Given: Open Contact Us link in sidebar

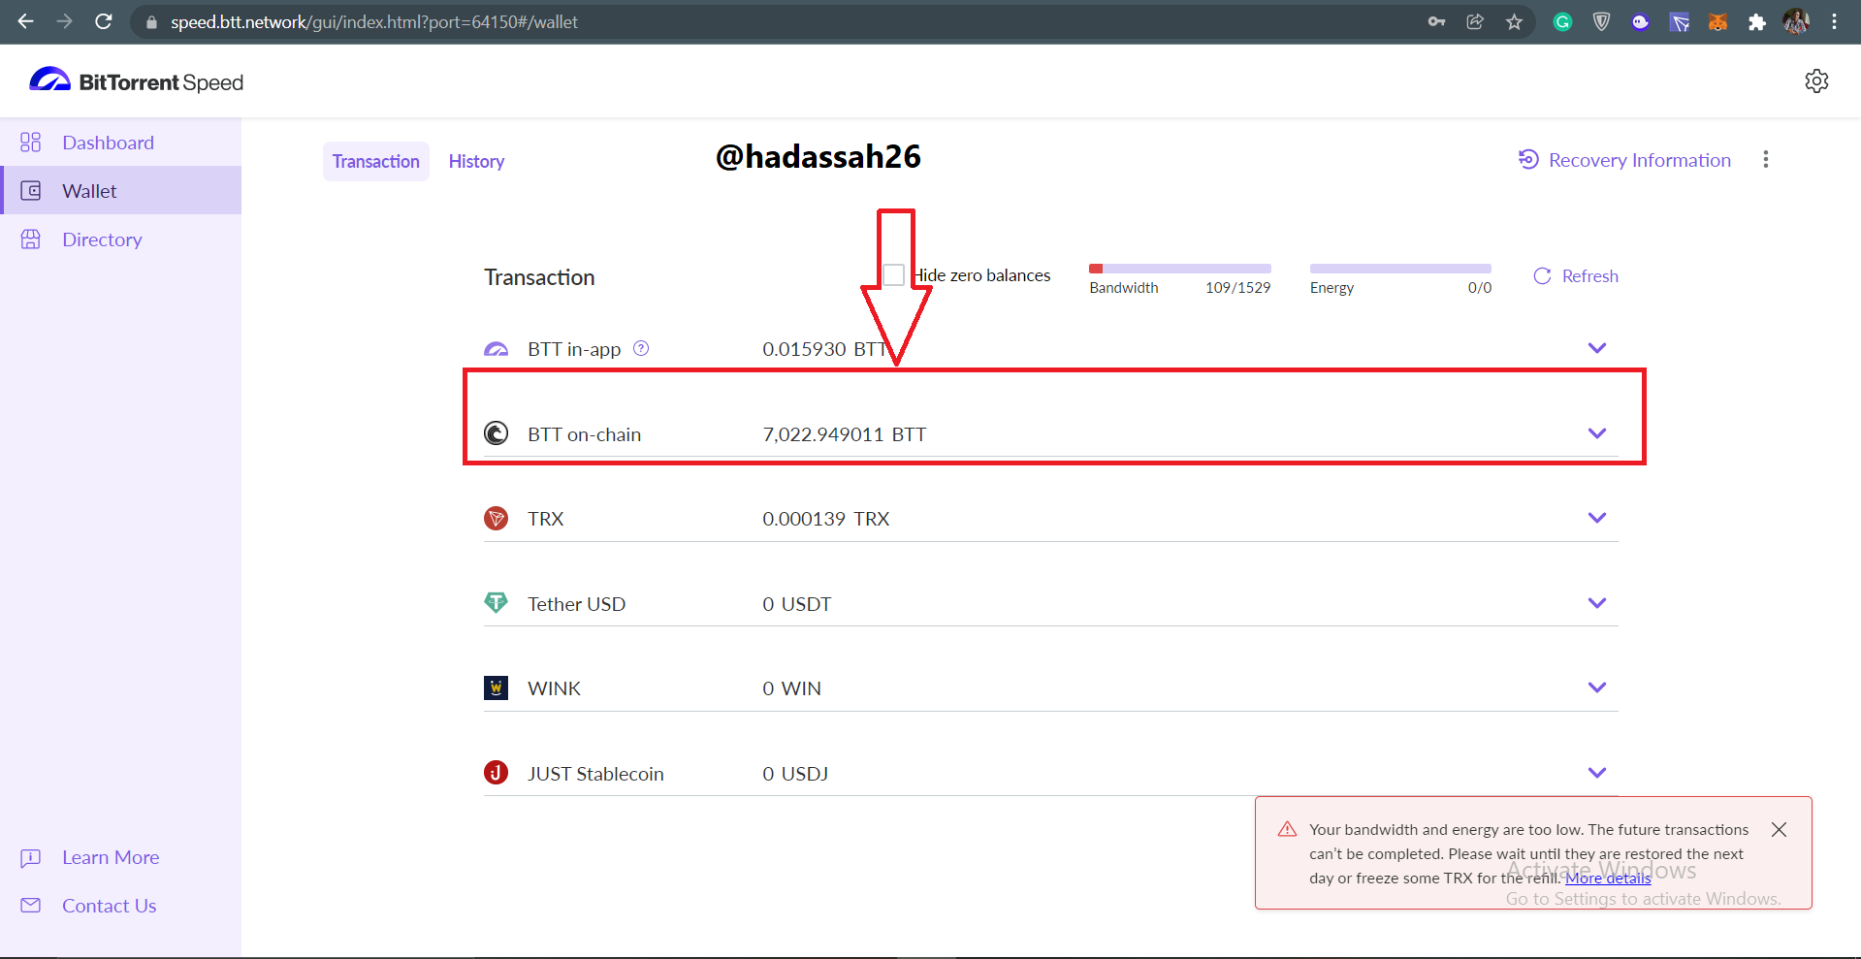Looking at the screenshot, I should [x=110, y=906].
